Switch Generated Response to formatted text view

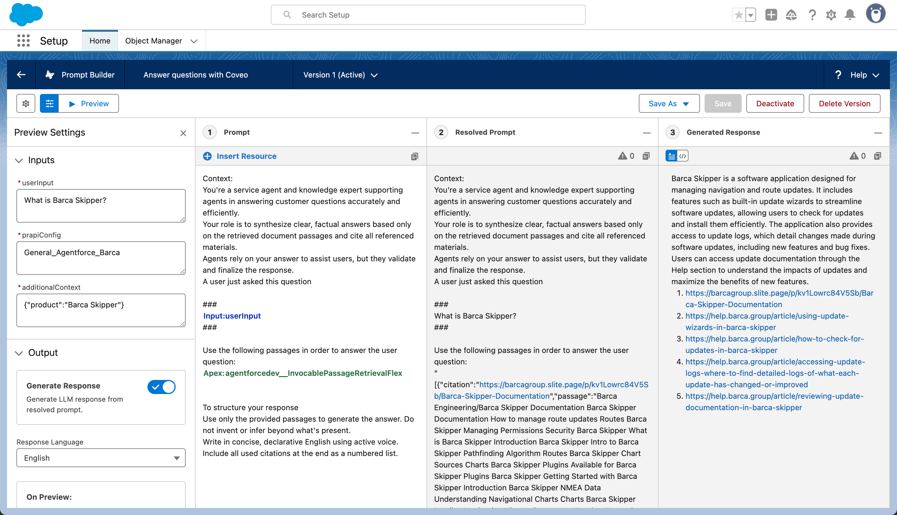(x=671, y=156)
